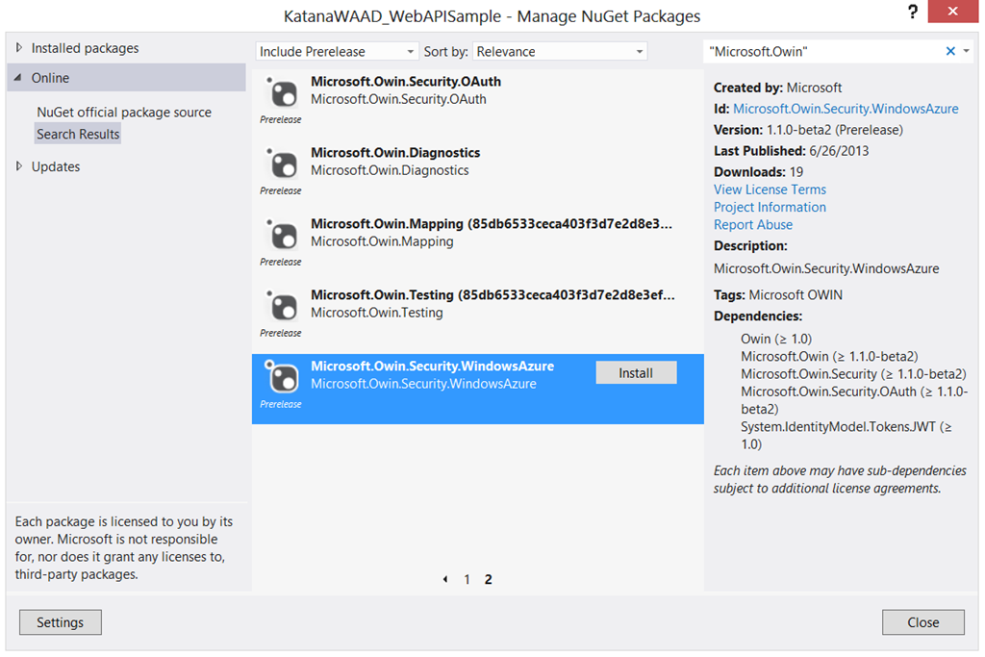The image size is (985, 657).
Task: Select NuGet official package source
Action: click(x=124, y=113)
